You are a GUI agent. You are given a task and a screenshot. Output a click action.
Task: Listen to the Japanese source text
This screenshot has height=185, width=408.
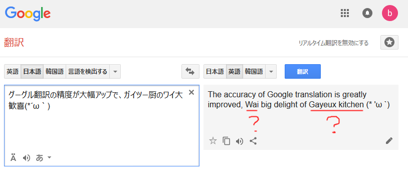[x=26, y=158]
